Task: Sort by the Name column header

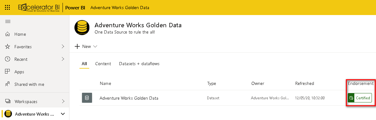Action: click(x=106, y=83)
